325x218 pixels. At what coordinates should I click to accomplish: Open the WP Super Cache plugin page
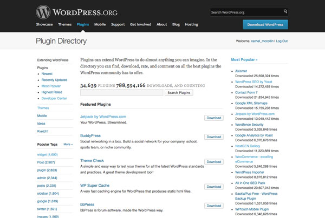[95, 186]
